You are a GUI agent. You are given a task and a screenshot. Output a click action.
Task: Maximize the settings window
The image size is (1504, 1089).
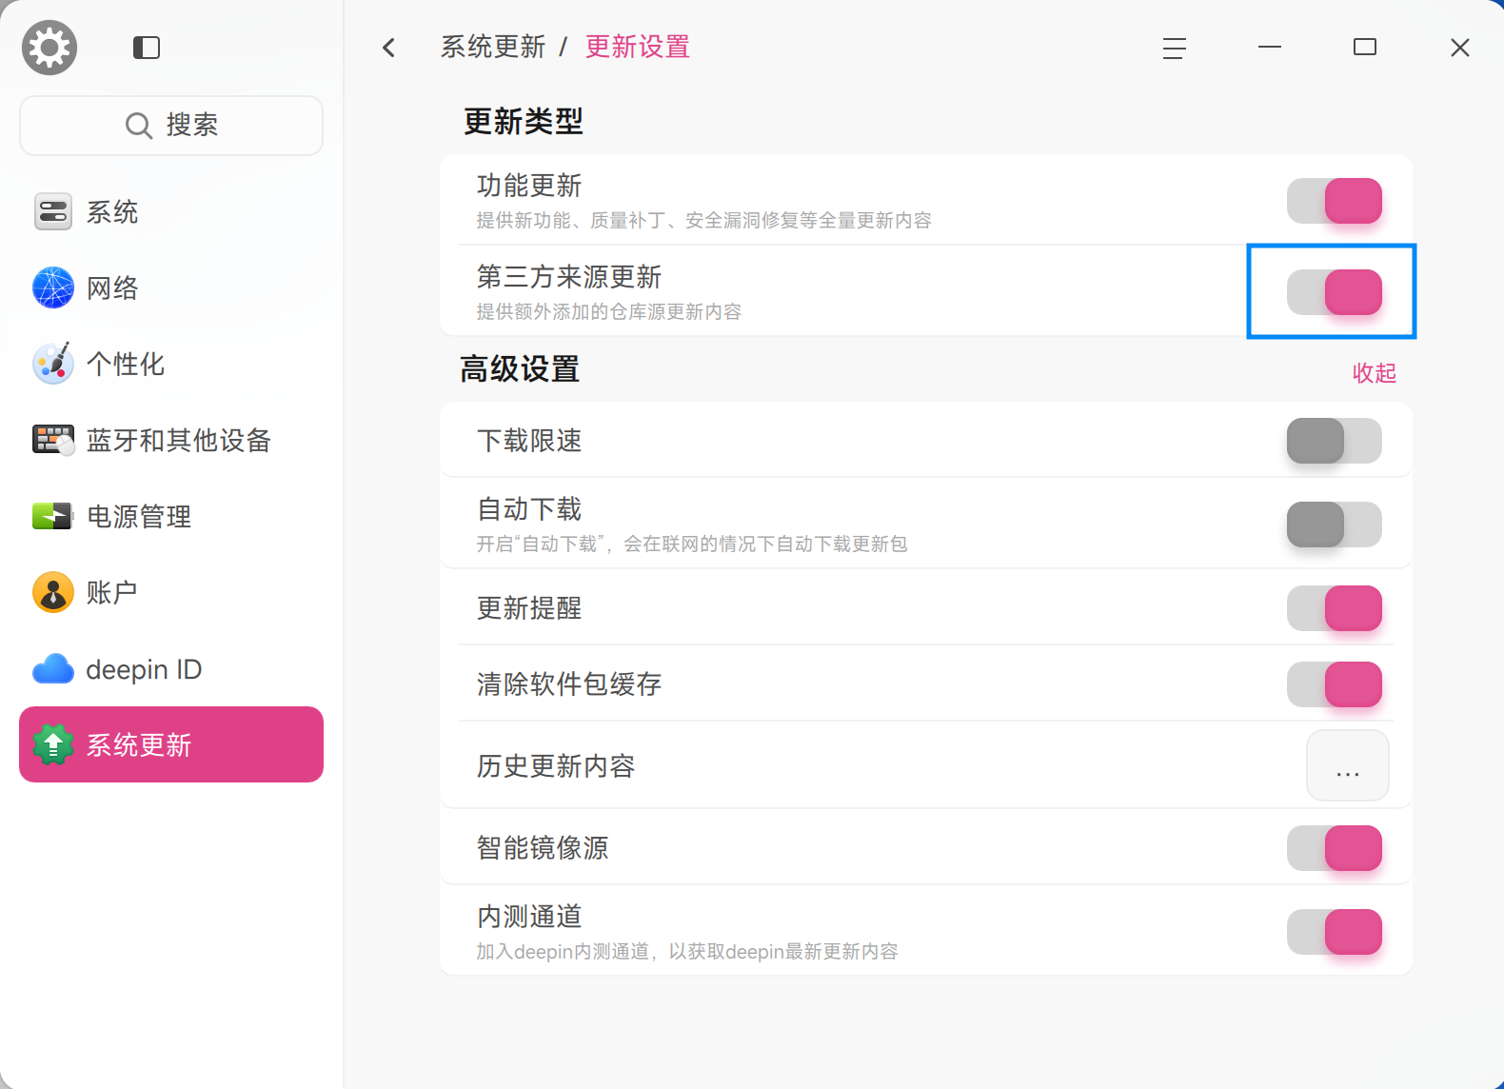(x=1365, y=48)
